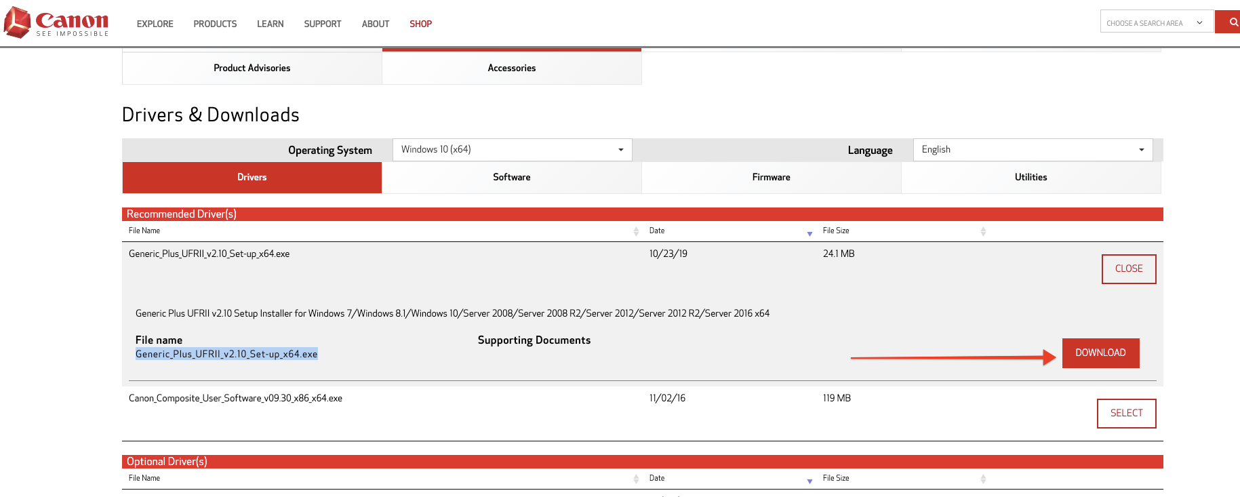This screenshot has height=497, width=1240.
Task: Click the highlighted Generic_Plus_UFRII_v2.10_Set-up_x64.exe file name
Action: 226,355
